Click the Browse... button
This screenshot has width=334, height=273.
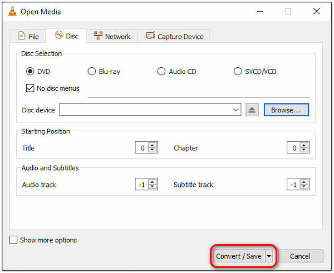click(286, 110)
